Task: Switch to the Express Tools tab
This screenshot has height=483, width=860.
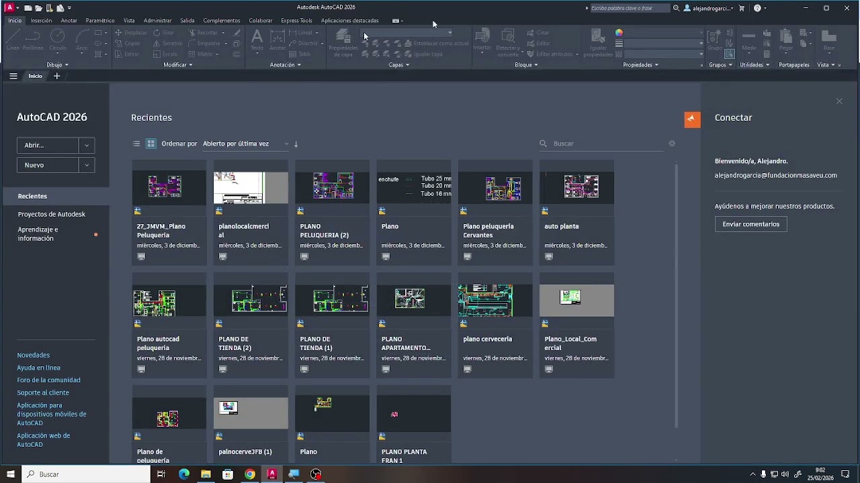Action: (296, 21)
